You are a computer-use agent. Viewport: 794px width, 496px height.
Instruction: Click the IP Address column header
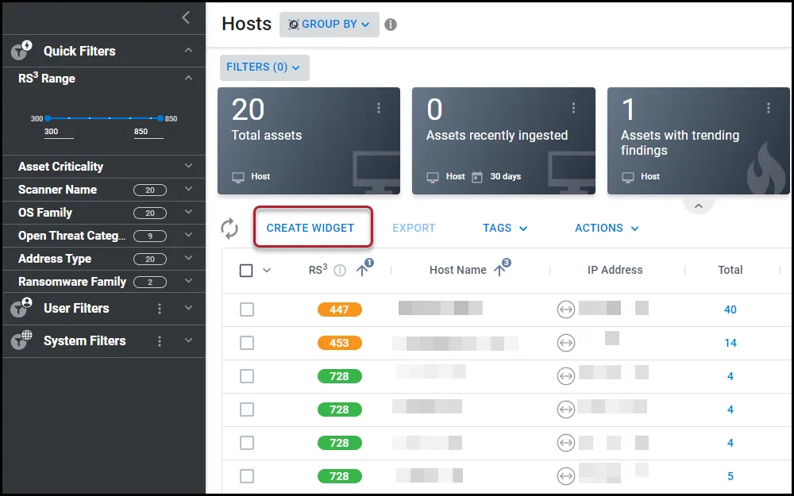coord(615,271)
